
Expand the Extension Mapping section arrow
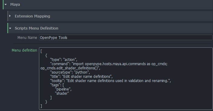click(10, 16)
